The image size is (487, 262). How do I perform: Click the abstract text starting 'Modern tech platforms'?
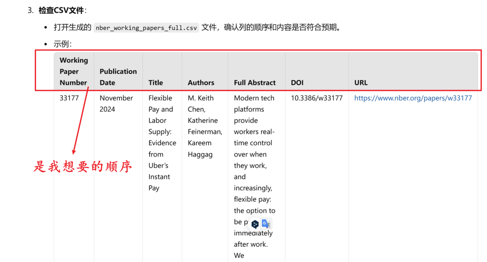(254, 177)
